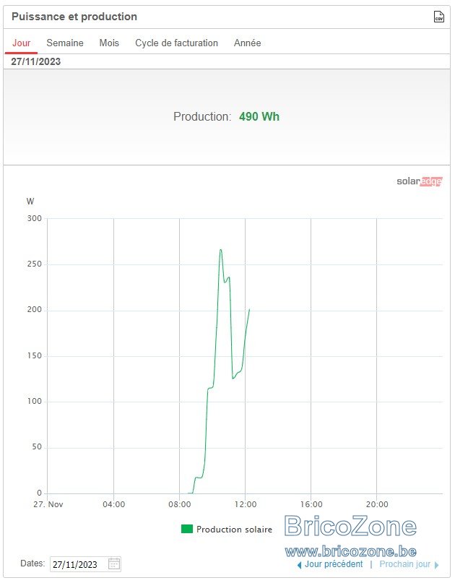Open the calendar date picker icon
Screen dimensions: 455x583
[x=114, y=563]
